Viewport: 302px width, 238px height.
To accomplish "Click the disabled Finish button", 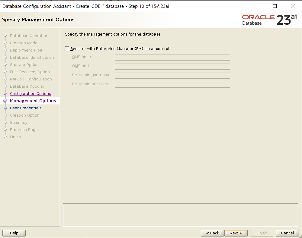I will (x=262, y=233).
